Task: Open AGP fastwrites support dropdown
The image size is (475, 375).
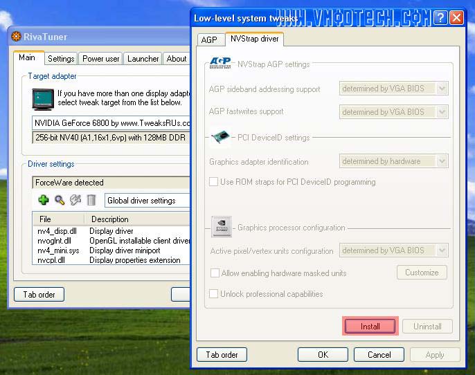Action: coord(393,112)
